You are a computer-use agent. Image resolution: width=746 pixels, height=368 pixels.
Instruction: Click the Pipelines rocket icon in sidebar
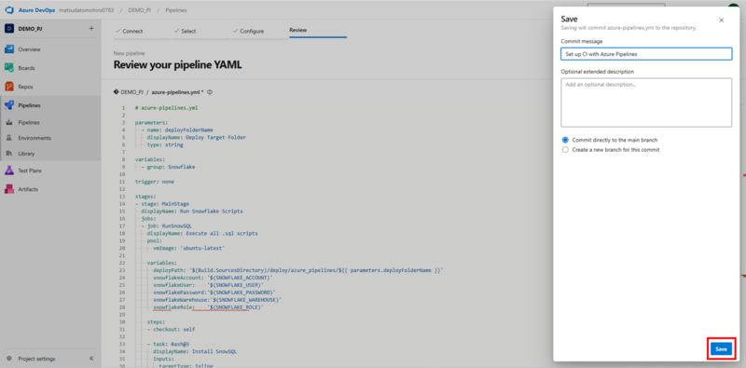(9, 105)
